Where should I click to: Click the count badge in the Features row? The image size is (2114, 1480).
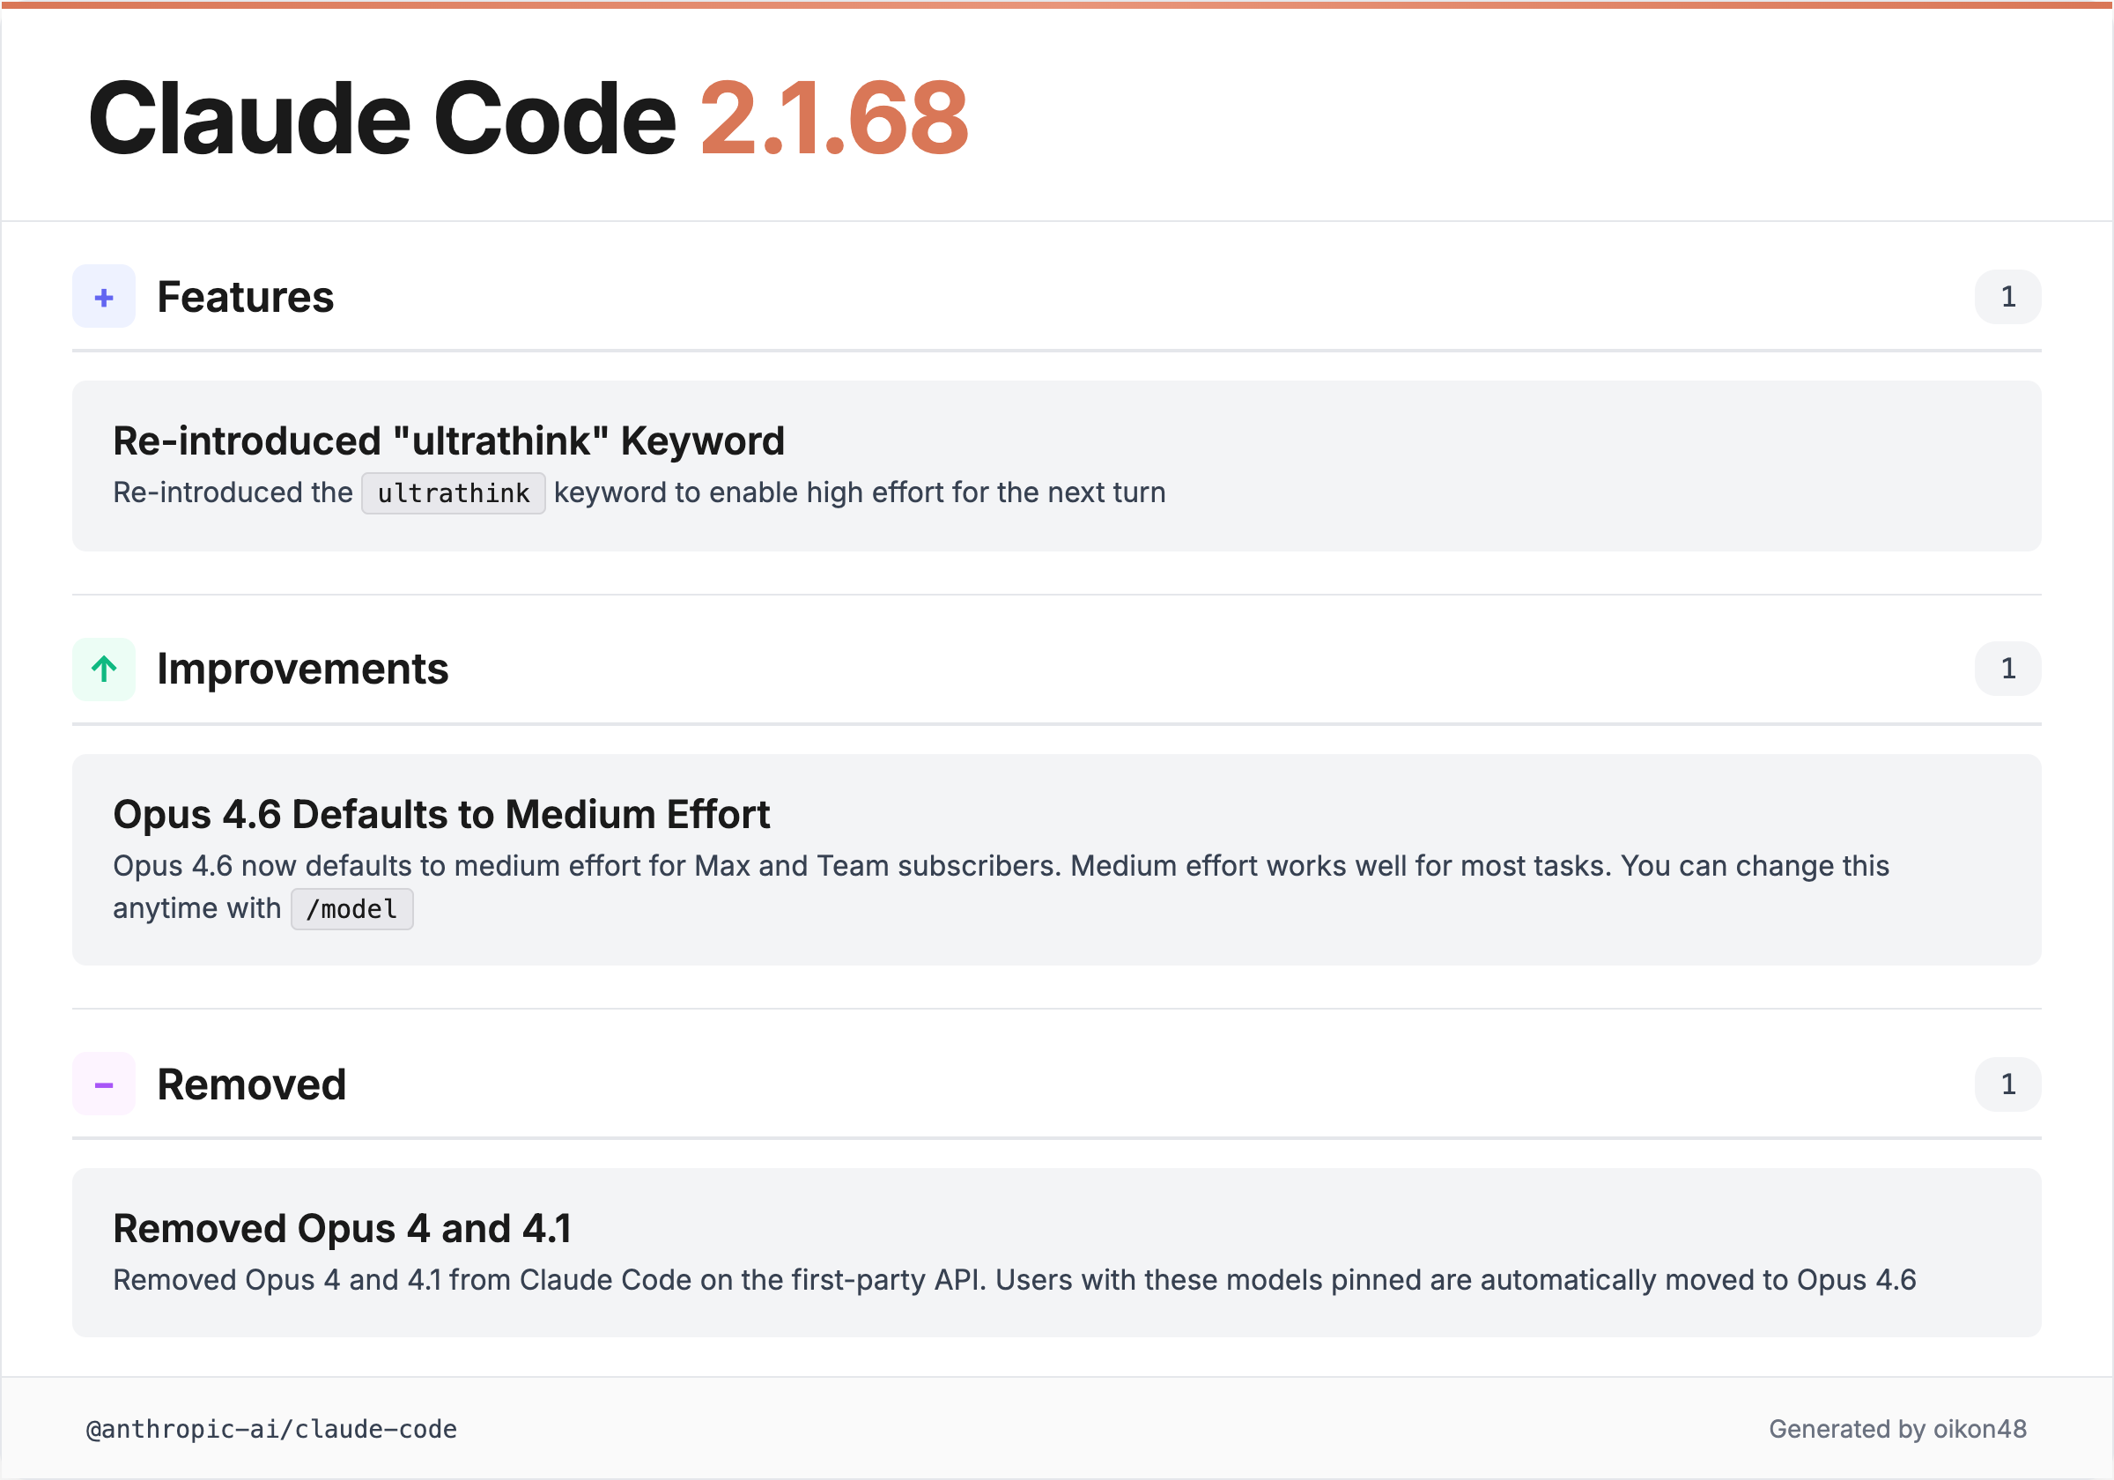pyautogui.click(x=2007, y=297)
